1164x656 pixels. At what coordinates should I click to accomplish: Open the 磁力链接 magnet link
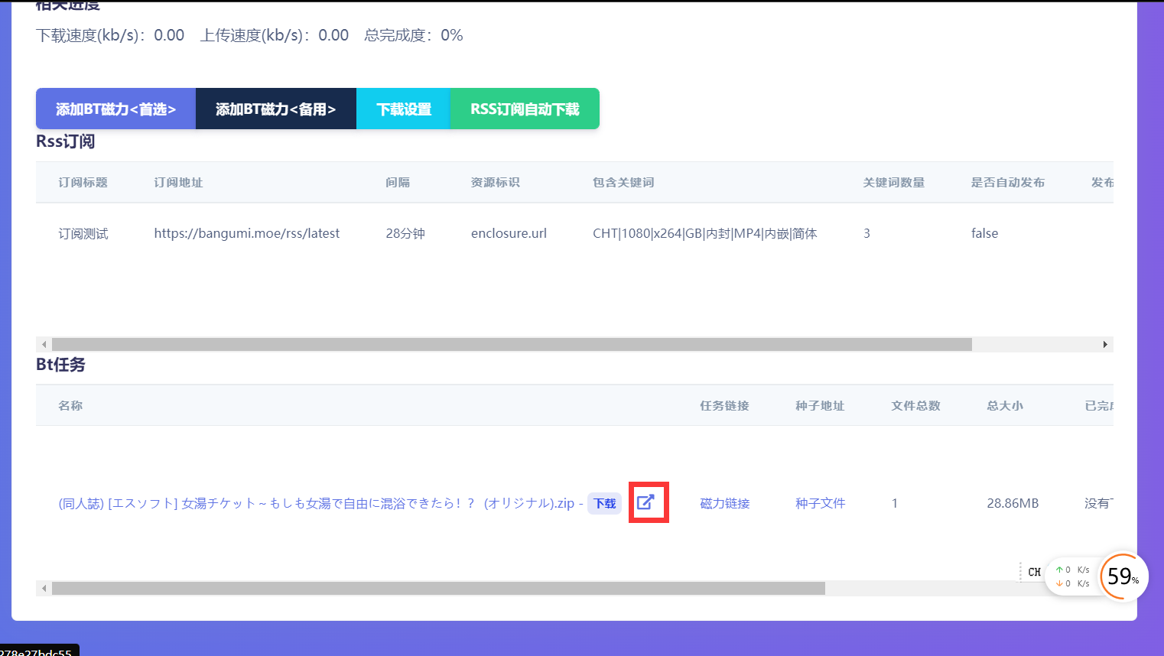(x=725, y=503)
